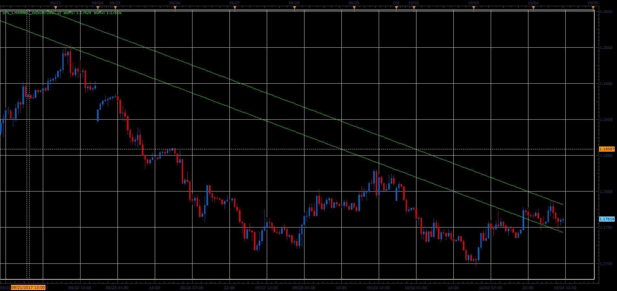Click the 09/26 day marker triangle
Screen dimensions: 617x291
pyautogui.click(x=175, y=8)
